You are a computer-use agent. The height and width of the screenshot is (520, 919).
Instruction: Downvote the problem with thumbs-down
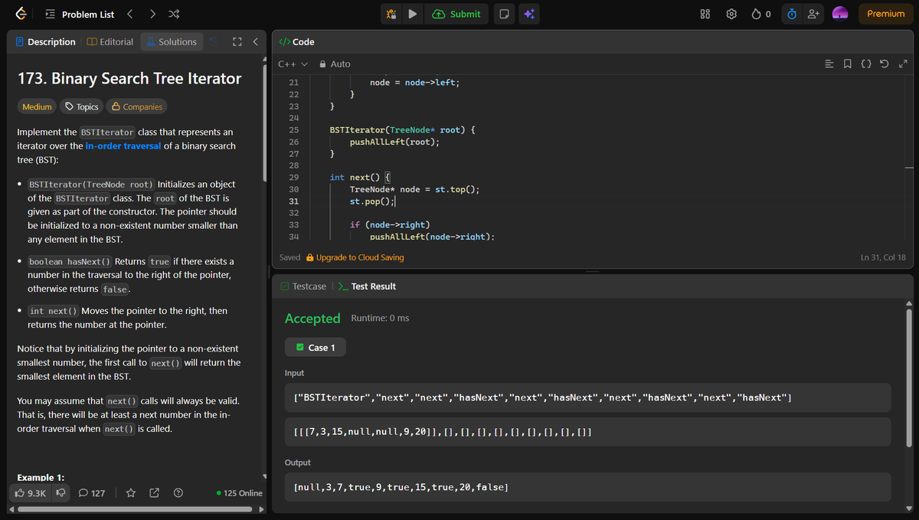[x=62, y=493]
